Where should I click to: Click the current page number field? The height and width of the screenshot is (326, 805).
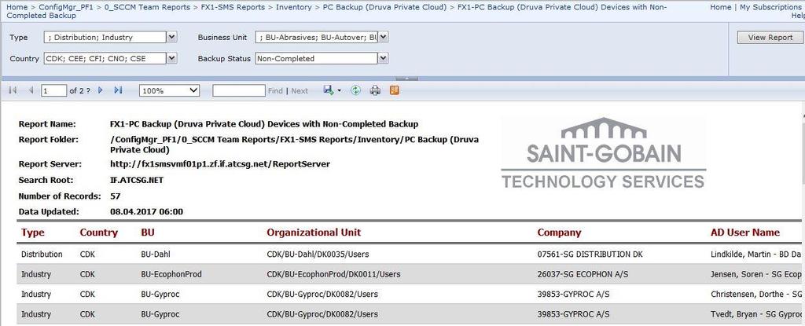(54, 90)
